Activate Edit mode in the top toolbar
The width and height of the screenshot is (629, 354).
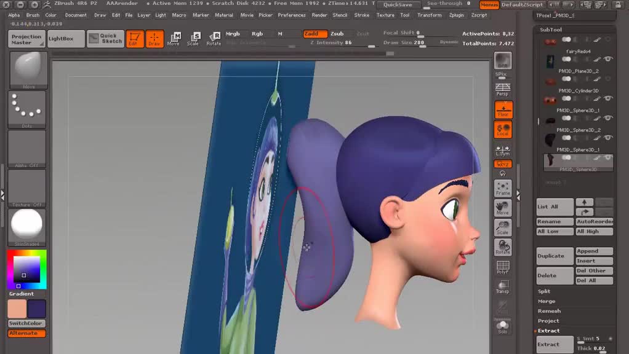(135, 39)
